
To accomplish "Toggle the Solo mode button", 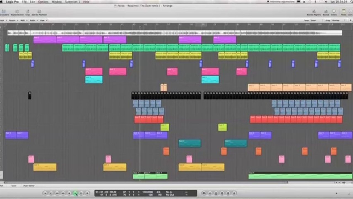I will pos(222,193).
